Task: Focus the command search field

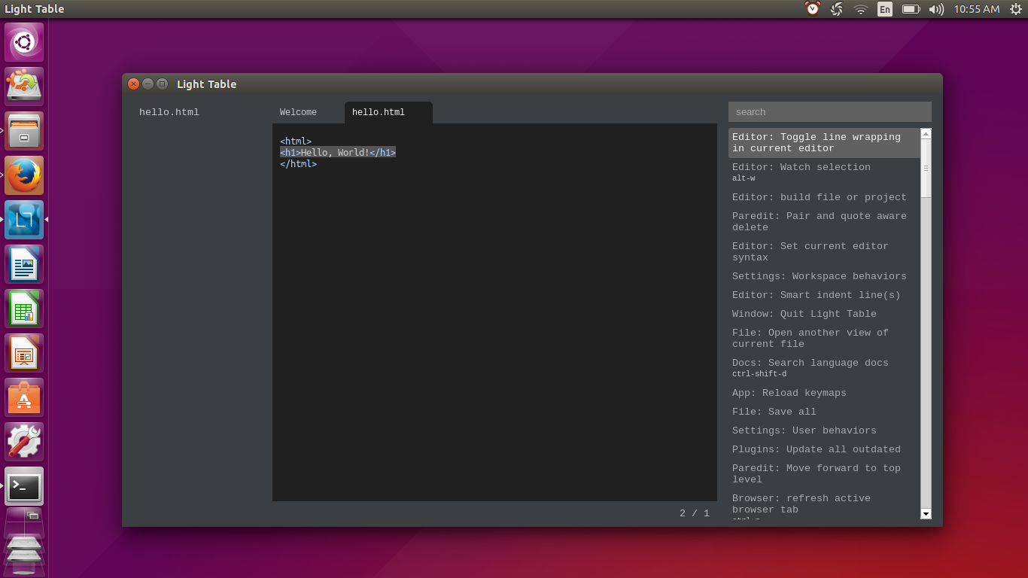Action: [x=830, y=111]
